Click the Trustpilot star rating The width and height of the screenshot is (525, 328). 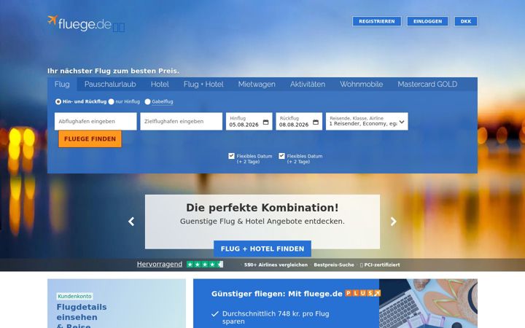coord(205,265)
